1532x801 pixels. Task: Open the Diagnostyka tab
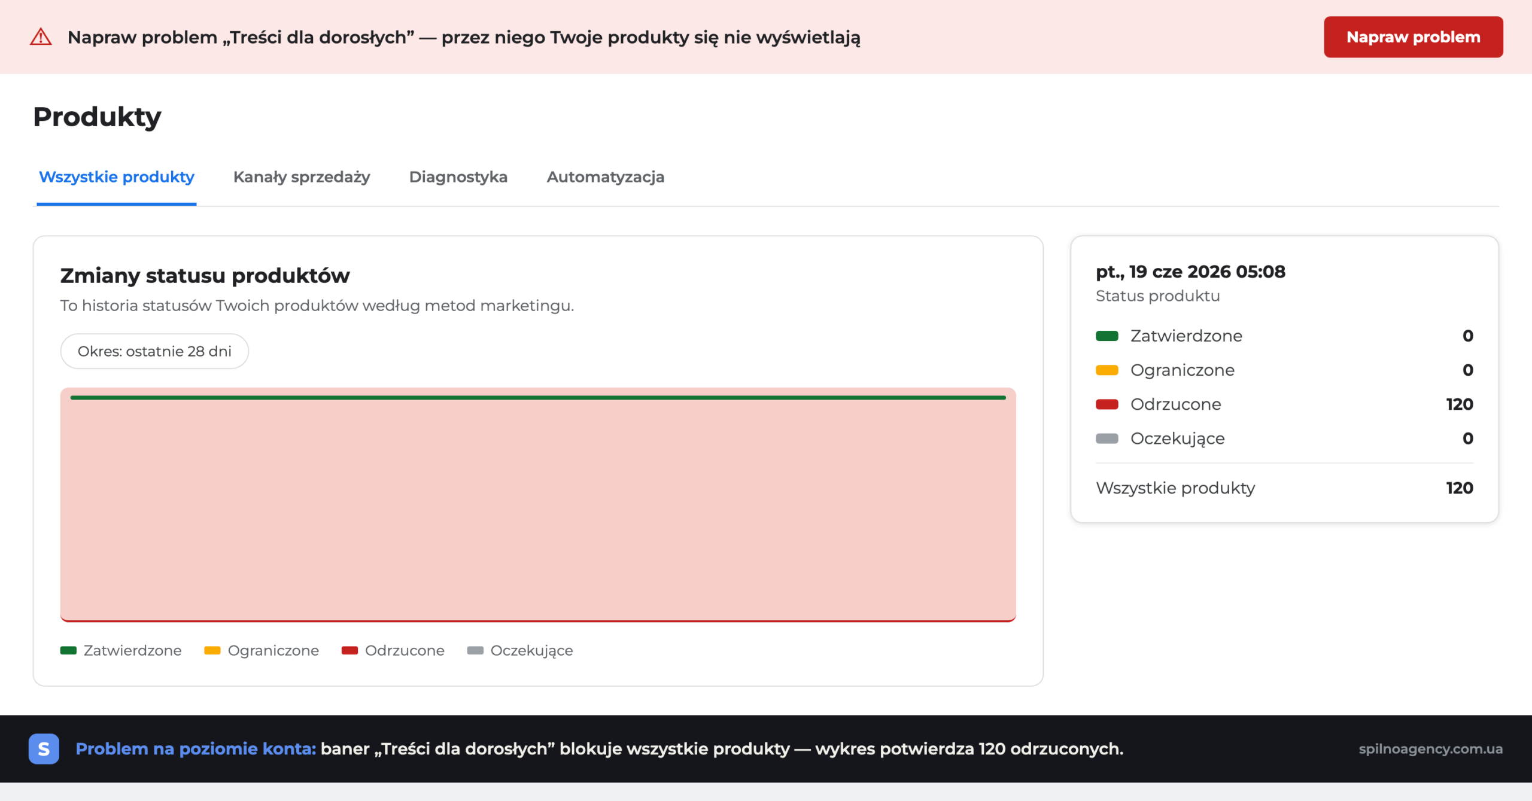pos(458,177)
